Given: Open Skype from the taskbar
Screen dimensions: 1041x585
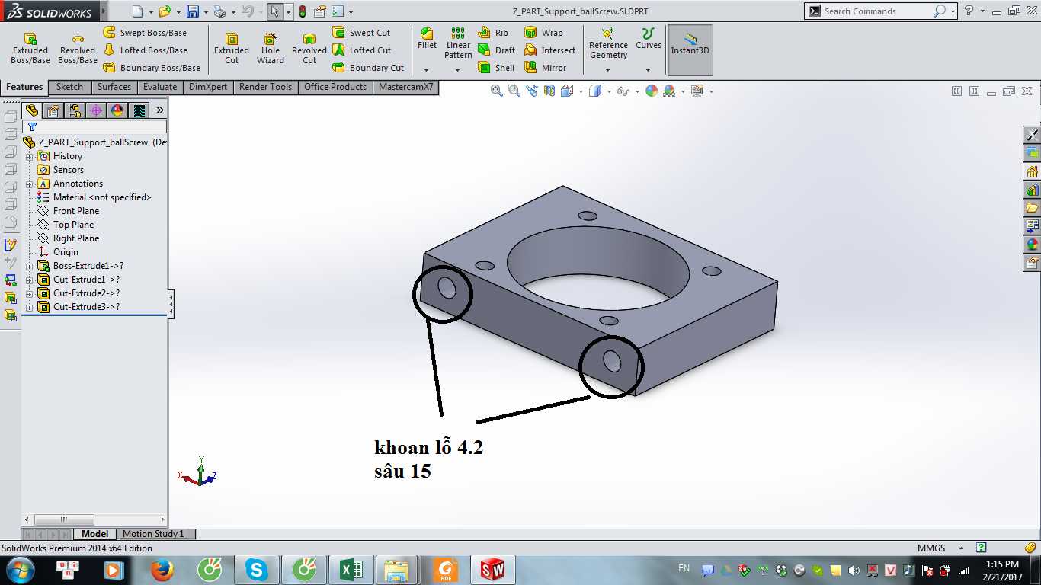Looking at the screenshot, I should coord(256,570).
